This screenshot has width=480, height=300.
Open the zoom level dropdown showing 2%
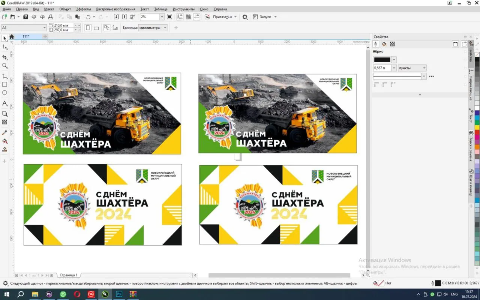(x=162, y=17)
